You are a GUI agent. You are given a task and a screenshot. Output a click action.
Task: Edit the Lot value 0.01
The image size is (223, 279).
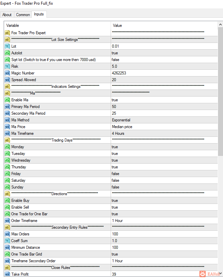(164, 46)
